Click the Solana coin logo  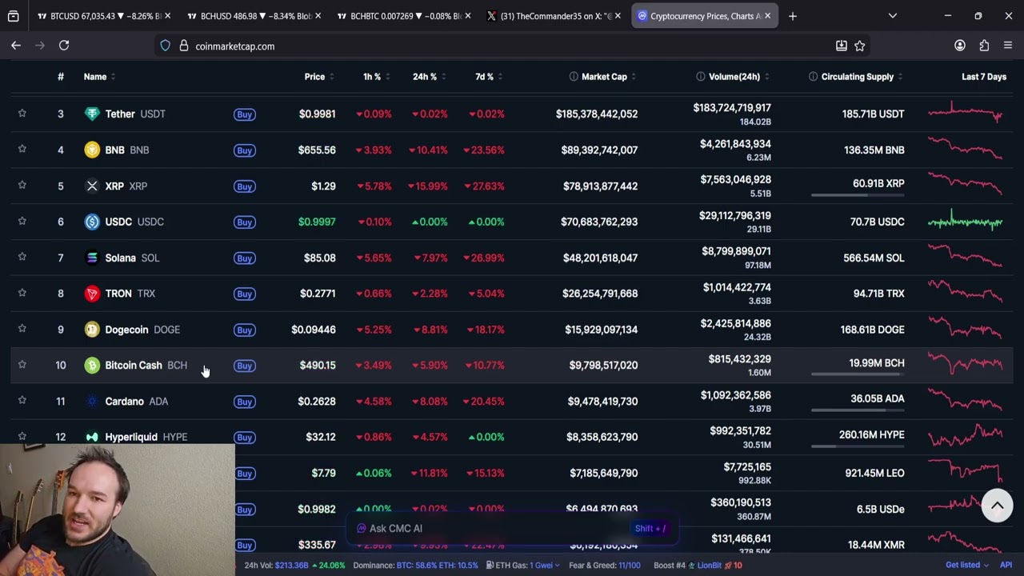coord(92,258)
